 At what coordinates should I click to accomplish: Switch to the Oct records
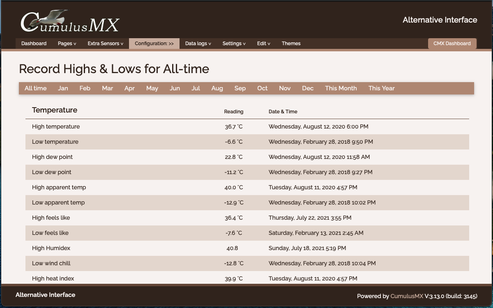point(262,88)
